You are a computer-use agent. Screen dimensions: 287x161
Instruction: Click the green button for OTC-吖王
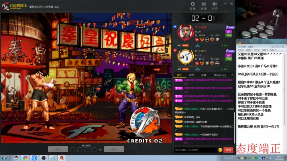point(228,59)
